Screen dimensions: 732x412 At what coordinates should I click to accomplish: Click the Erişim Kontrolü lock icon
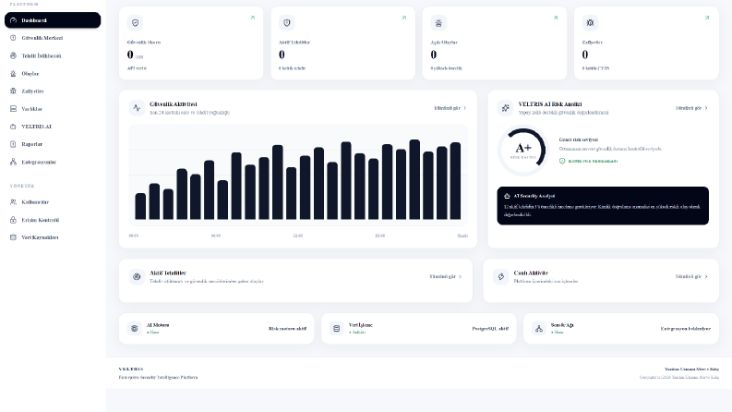point(13,220)
